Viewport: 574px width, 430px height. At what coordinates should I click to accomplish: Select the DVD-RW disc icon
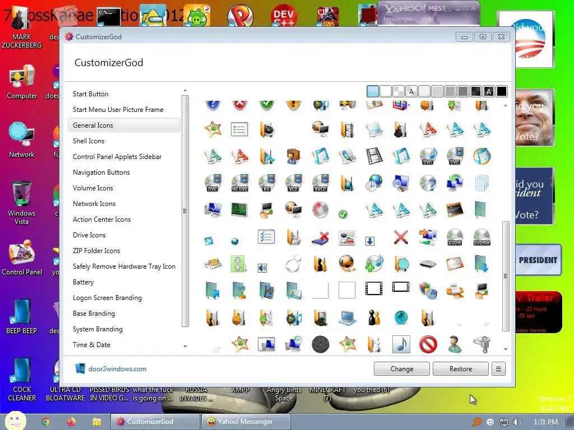point(482,237)
